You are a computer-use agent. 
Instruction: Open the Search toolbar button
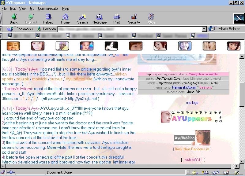82,19
